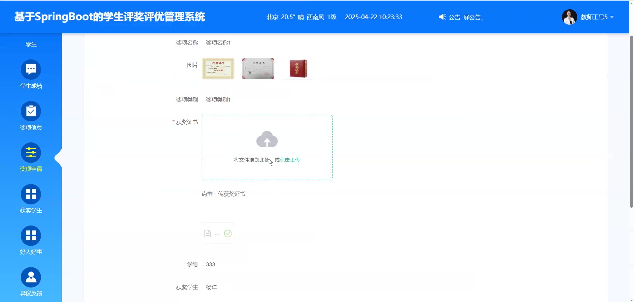Open the red certificate book thumbnail
The height and width of the screenshot is (302, 634).
(x=298, y=69)
